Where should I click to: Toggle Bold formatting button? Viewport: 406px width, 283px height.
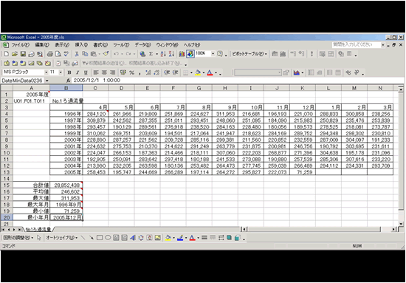pyautogui.click(x=69, y=73)
